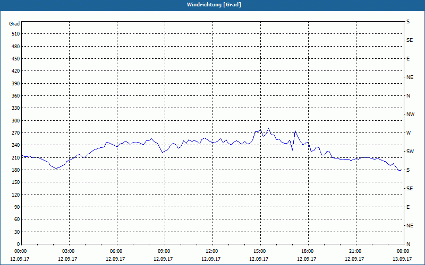Select the "Grad" y-axis unit label

pos(14,24)
